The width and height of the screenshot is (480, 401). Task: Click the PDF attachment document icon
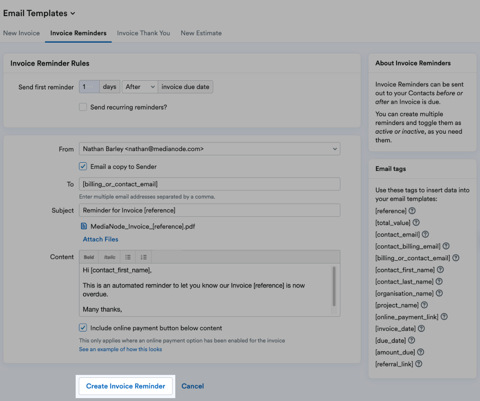84,226
